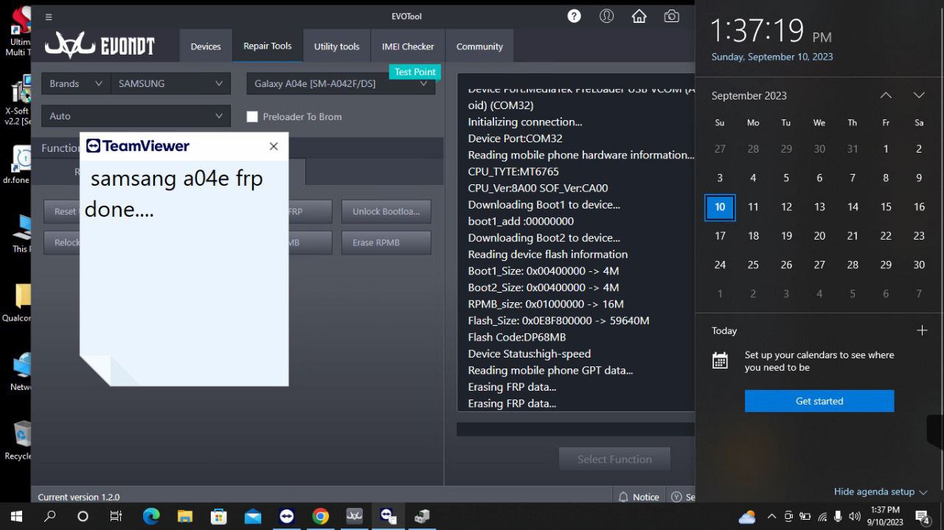Switch to the IMEI Checker tab
This screenshot has width=944, height=530.
tap(408, 46)
